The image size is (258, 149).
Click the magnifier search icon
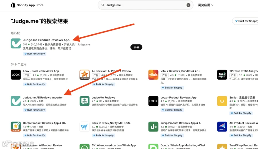pyautogui.click(x=103, y=5)
